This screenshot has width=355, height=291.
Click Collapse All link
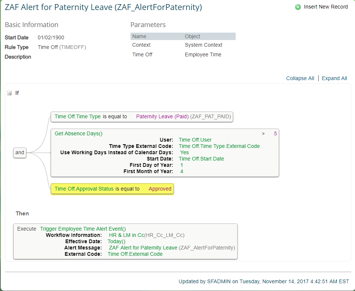300,78
